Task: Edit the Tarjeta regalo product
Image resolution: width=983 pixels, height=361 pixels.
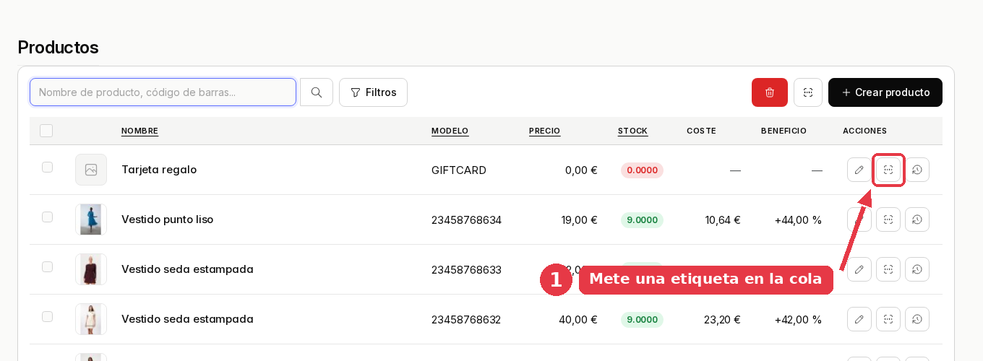Action: click(859, 170)
